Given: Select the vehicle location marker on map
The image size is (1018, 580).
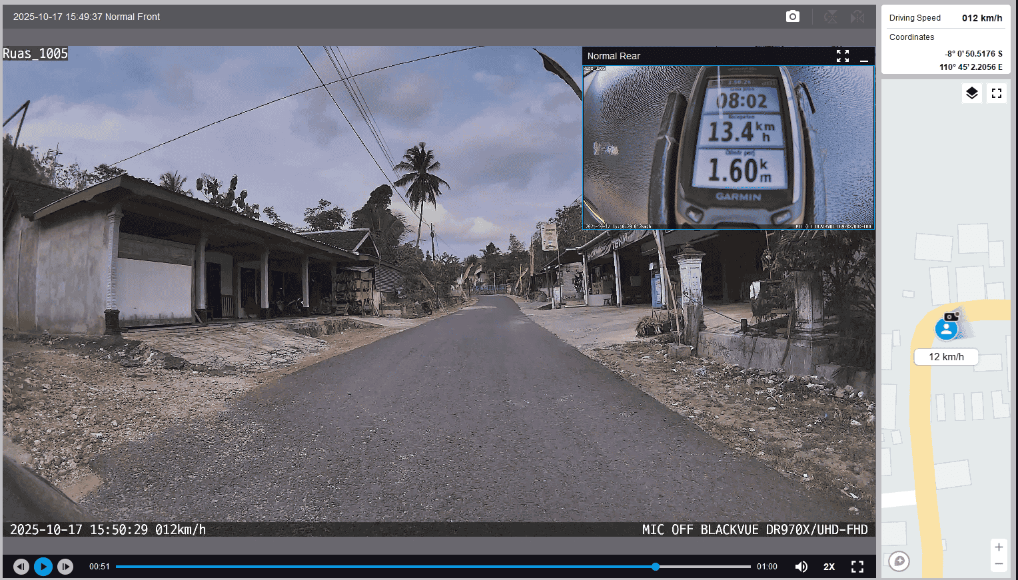Looking at the screenshot, I should click(946, 328).
